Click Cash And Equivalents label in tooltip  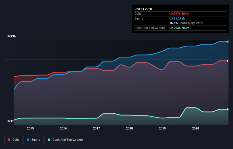coord(150,28)
